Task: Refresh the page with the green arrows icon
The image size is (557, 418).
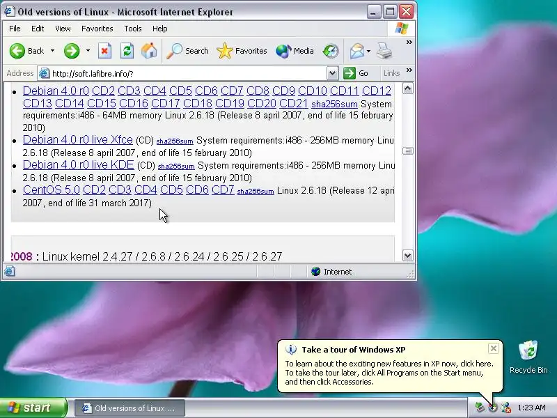Action: click(x=127, y=51)
